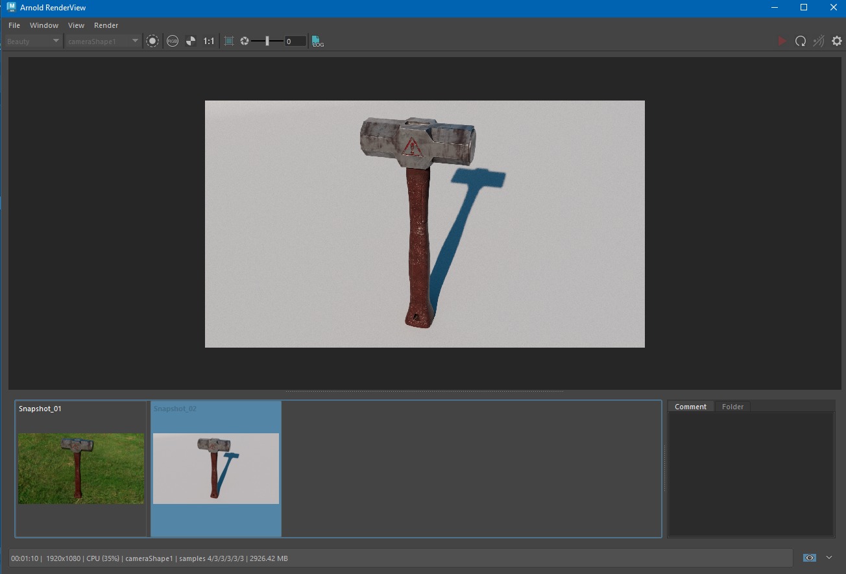
Task: Open the render log with the LOG icon
Action: tap(317, 40)
